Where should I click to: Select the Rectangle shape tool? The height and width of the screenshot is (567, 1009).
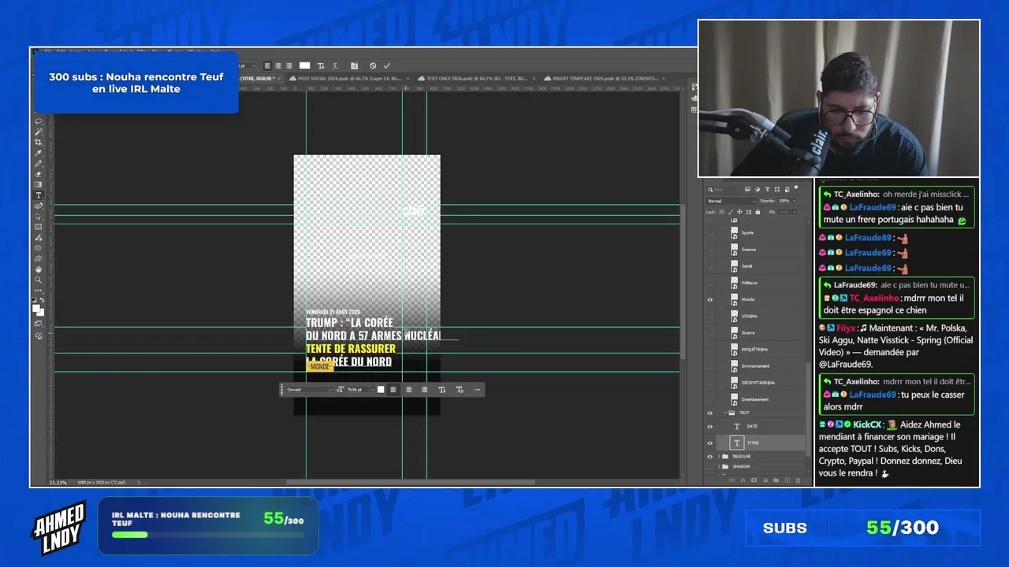click(38, 227)
